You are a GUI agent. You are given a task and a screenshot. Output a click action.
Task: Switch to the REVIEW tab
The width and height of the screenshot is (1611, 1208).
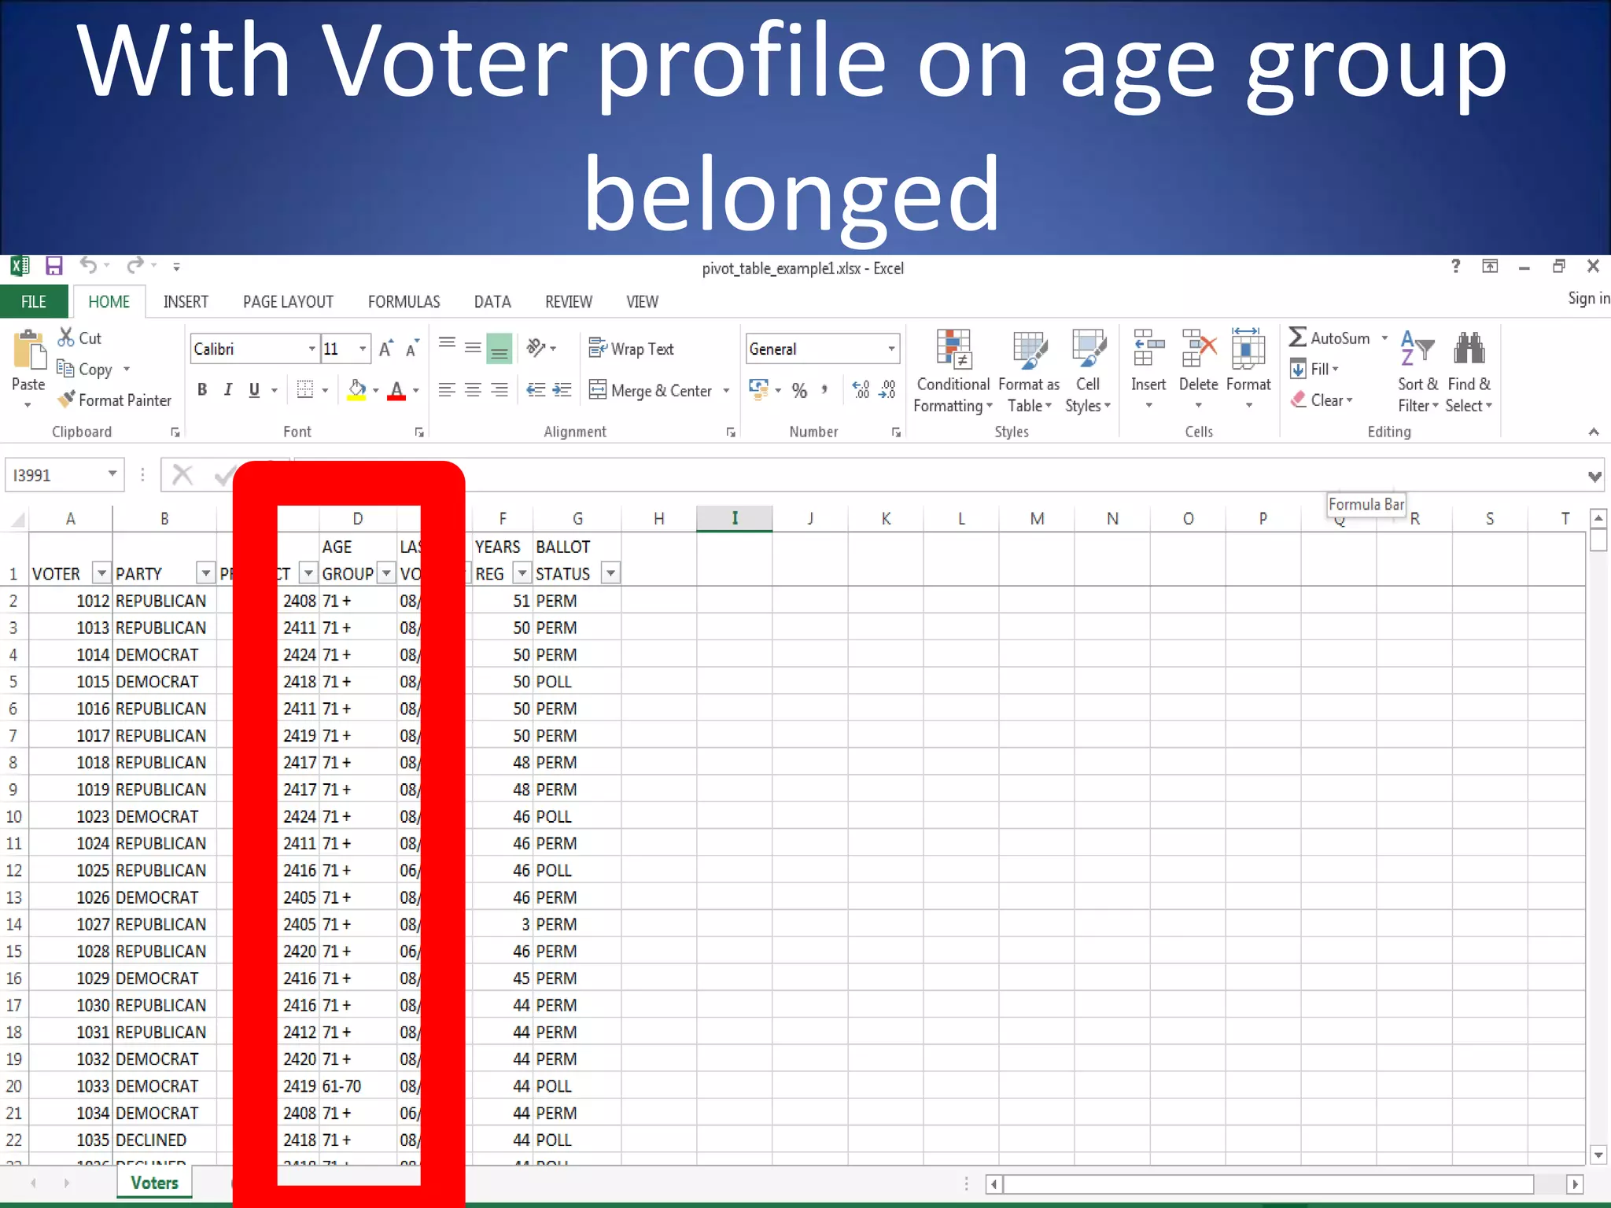pyautogui.click(x=569, y=302)
